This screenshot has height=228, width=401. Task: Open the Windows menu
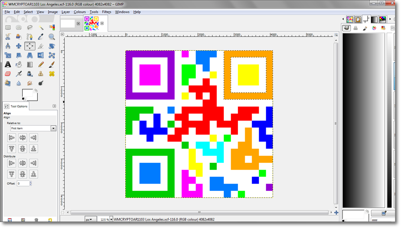[x=122, y=12]
